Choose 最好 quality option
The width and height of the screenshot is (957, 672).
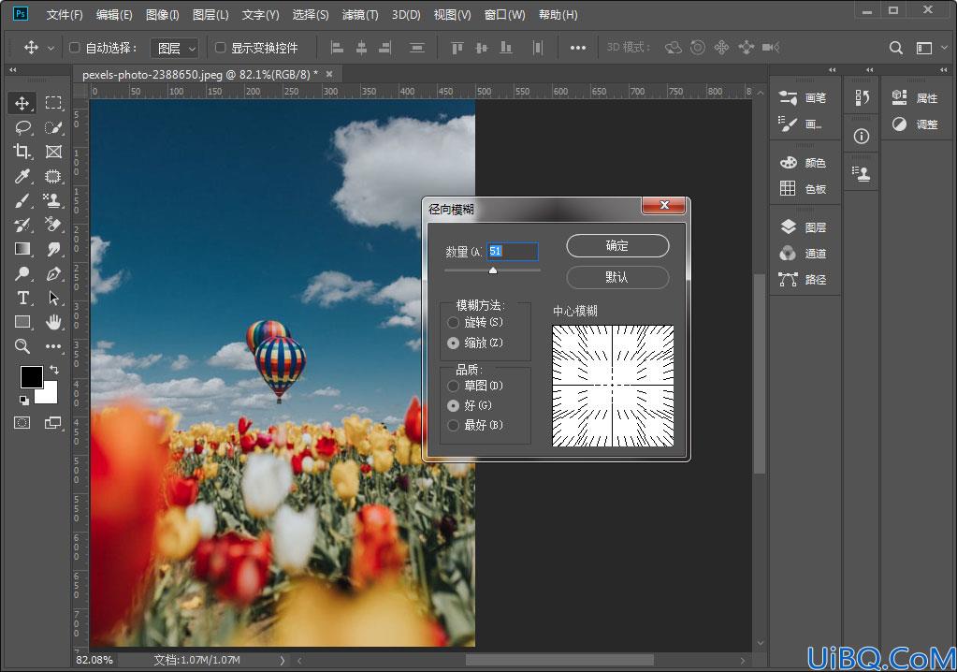tap(453, 426)
